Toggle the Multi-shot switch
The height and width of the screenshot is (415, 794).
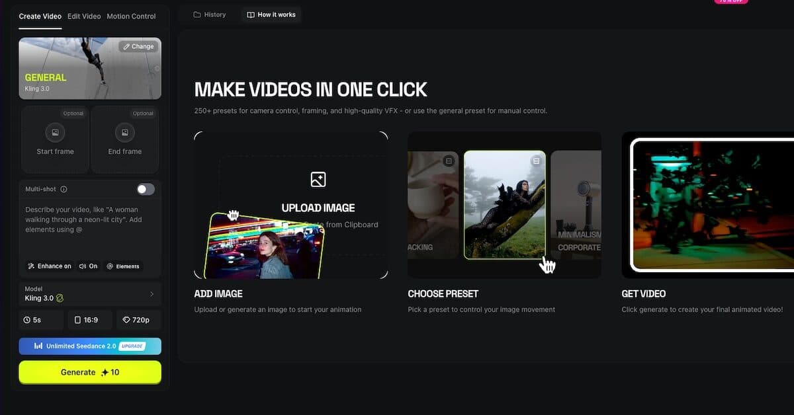(146, 189)
